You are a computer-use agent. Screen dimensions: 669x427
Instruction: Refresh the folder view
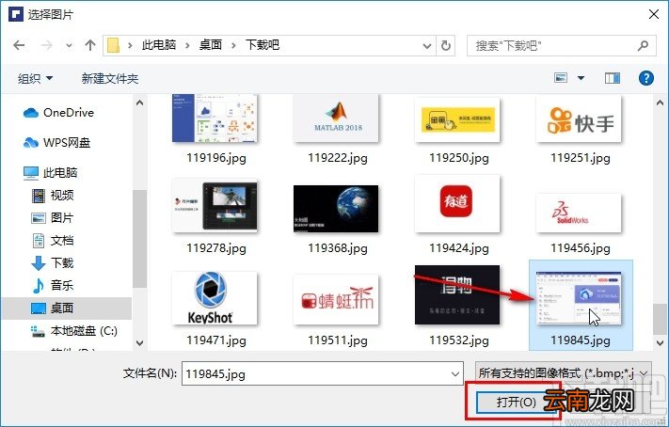click(x=445, y=46)
